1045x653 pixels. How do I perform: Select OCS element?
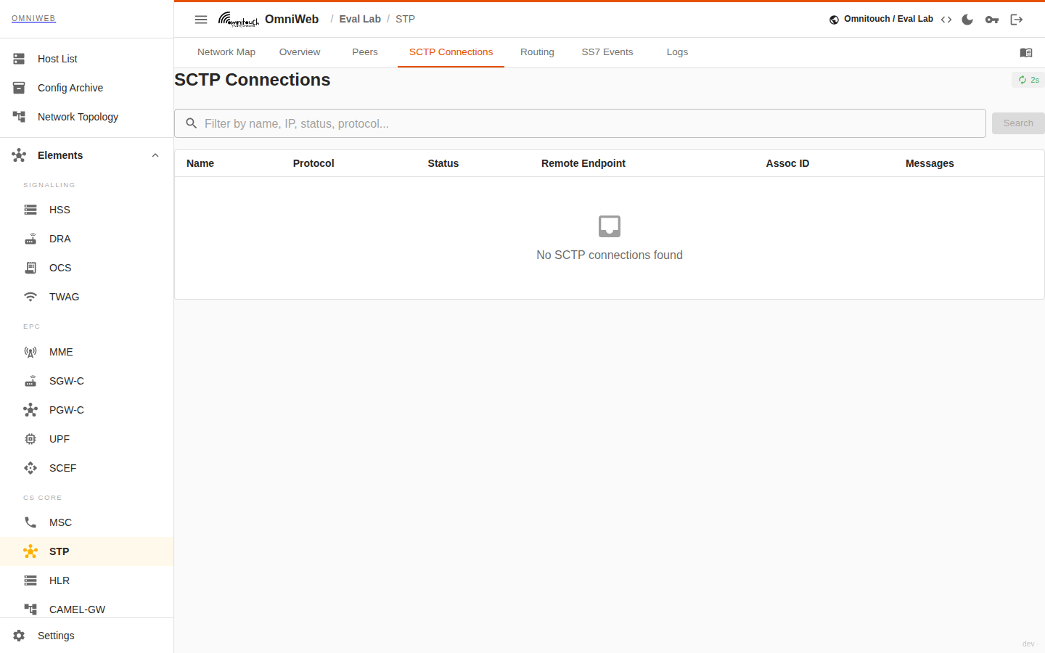coord(87,268)
